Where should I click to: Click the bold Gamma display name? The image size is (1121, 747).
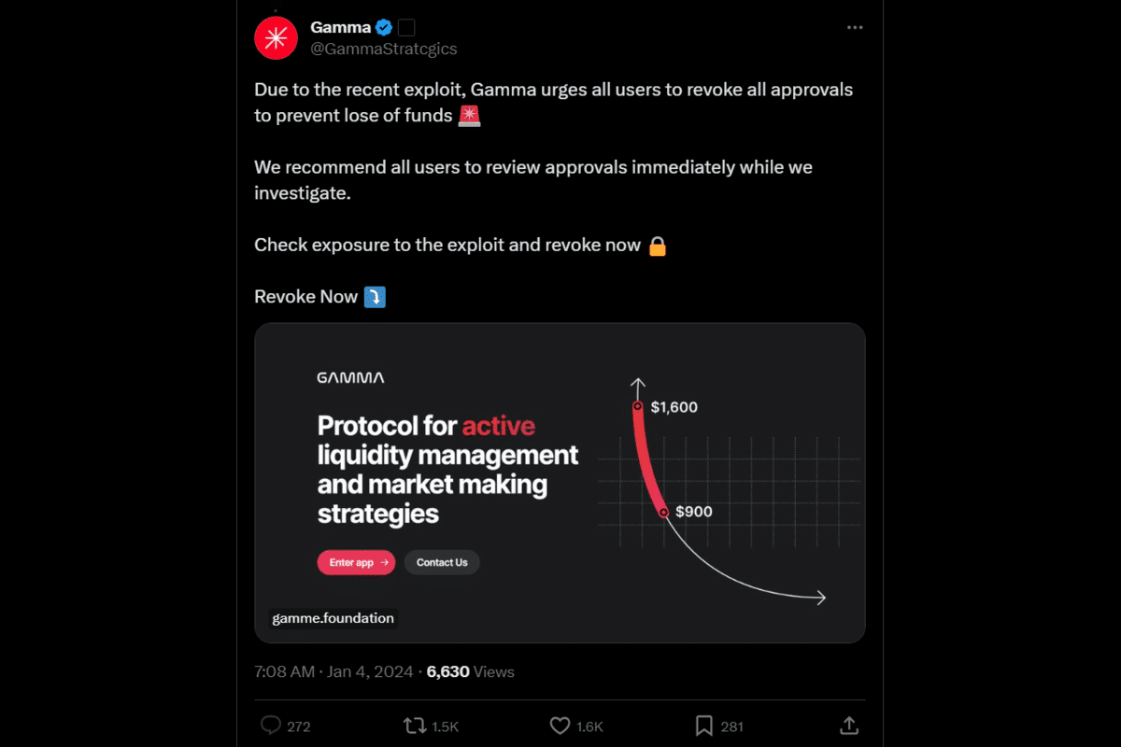(338, 27)
